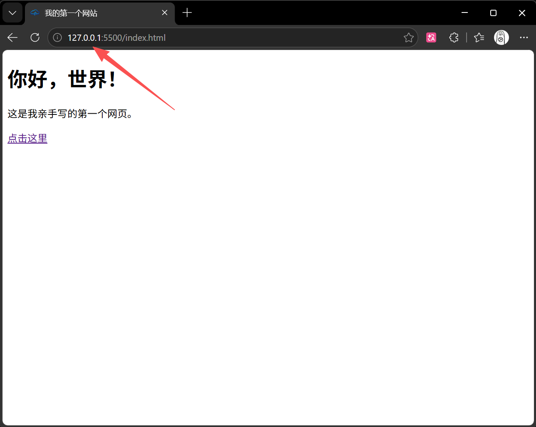The height and width of the screenshot is (427, 536).
Task: Open the Favorites list icon
Action: 479,37
